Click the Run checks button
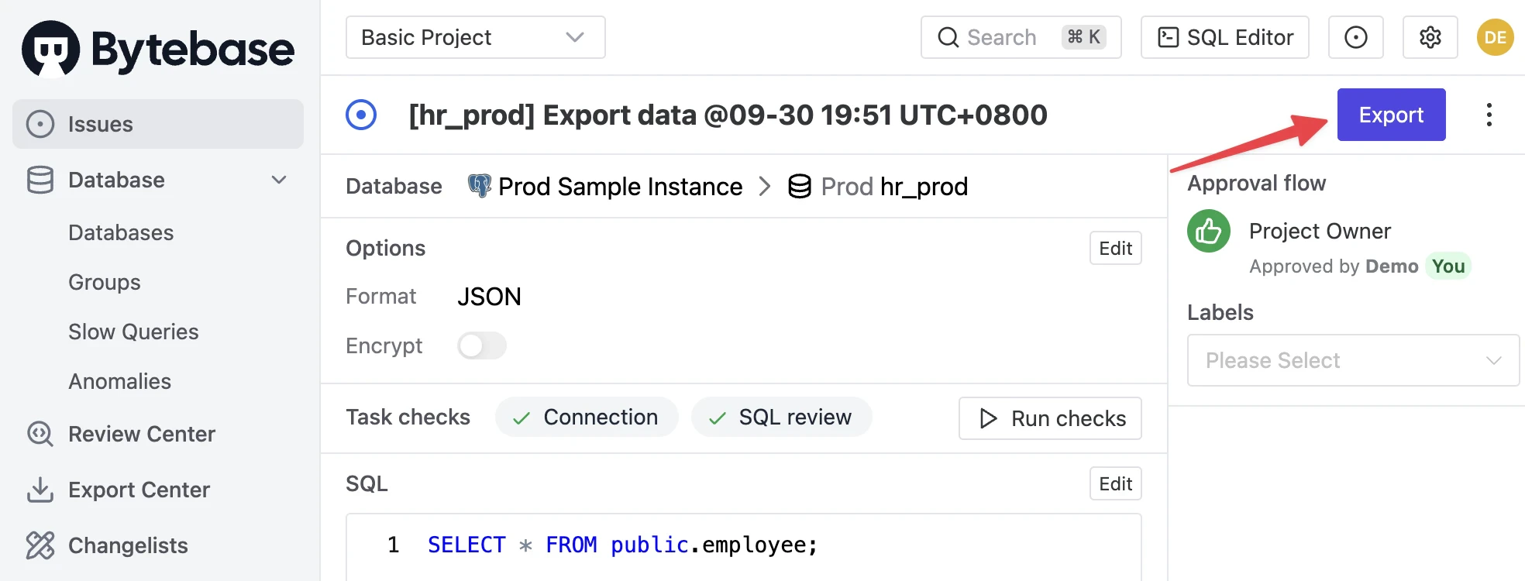This screenshot has height=581, width=1525. 1049,418
